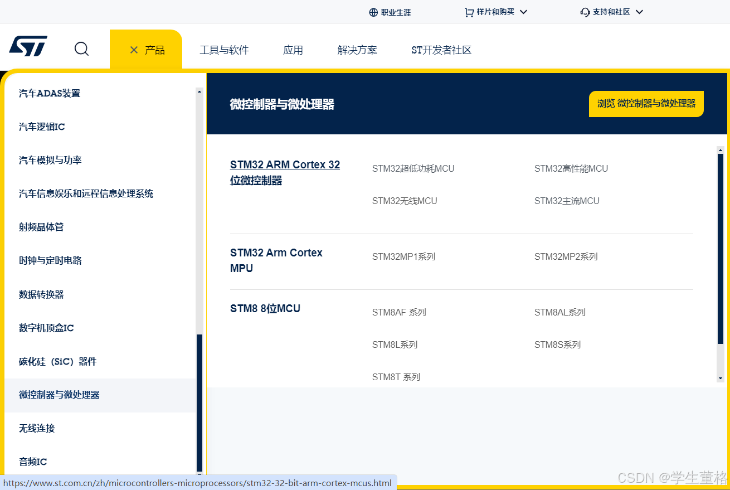This screenshot has height=490, width=730.
Task: Click product panel scrollbar down arrow
Action: [720, 378]
